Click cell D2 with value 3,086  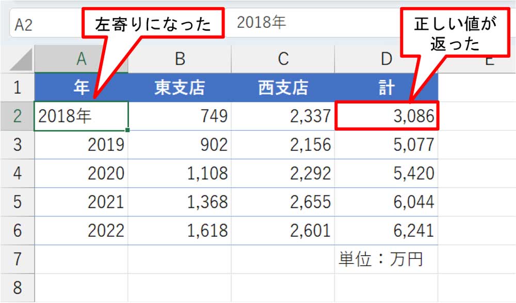click(386, 117)
